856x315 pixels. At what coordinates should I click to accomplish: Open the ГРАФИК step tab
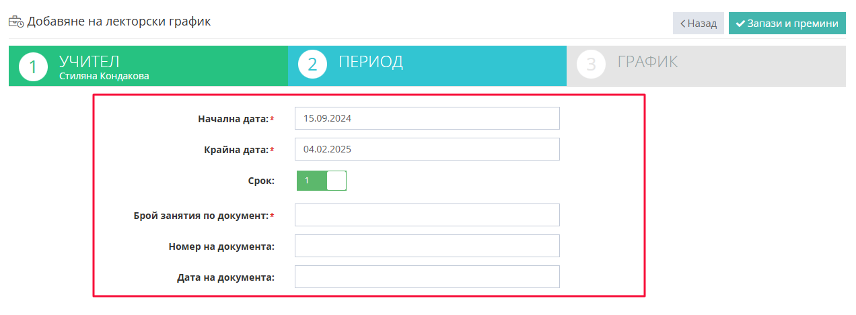point(706,66)
